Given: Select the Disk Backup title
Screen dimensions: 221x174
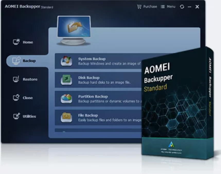Looking at the screenshot, I should point(89,77).
